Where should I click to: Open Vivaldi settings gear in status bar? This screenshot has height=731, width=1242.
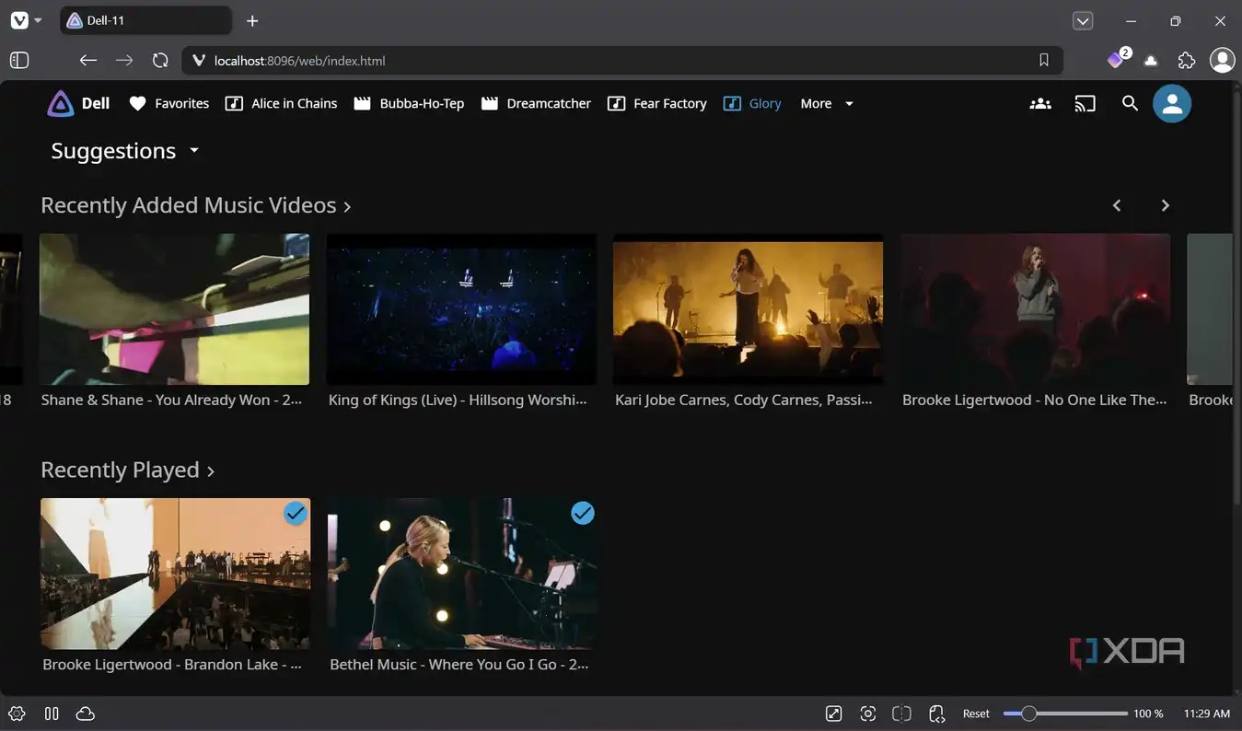(17, 714)
